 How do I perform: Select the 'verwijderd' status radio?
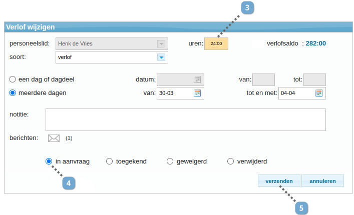pyautogui.click(x=230, y=161)
